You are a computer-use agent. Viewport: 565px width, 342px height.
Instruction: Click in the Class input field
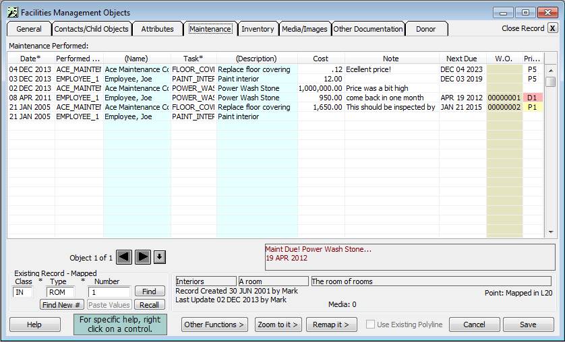[23, 292]
